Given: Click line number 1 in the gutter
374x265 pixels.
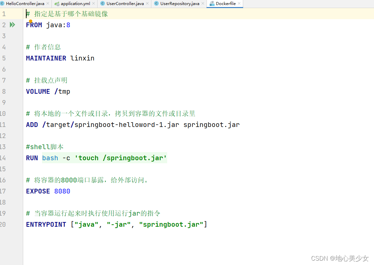Looking at the screenshot, I should pyautogui.click(x=4, y=14).
